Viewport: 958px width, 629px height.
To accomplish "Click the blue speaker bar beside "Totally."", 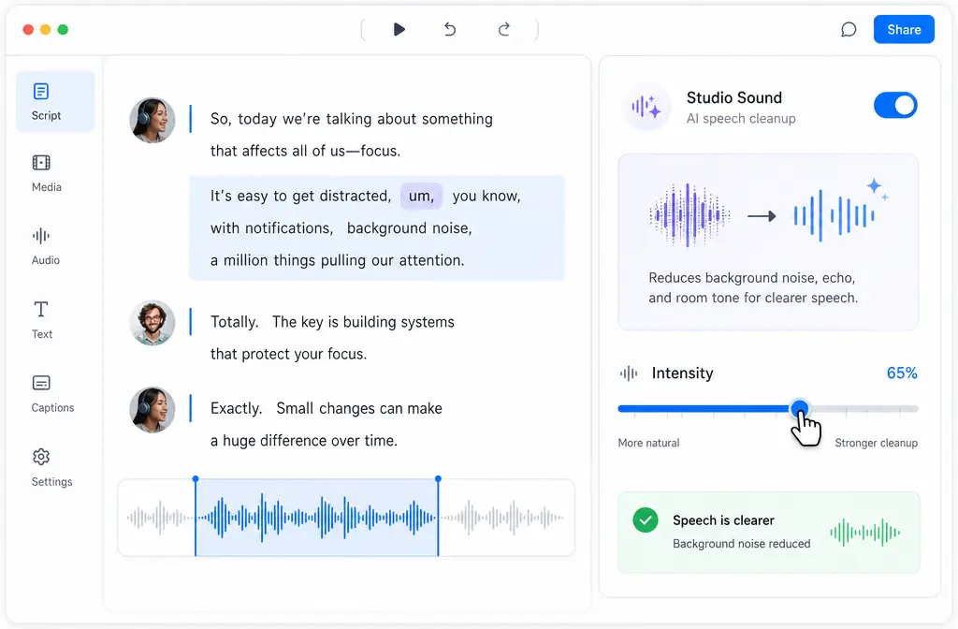I will [191, 322].
